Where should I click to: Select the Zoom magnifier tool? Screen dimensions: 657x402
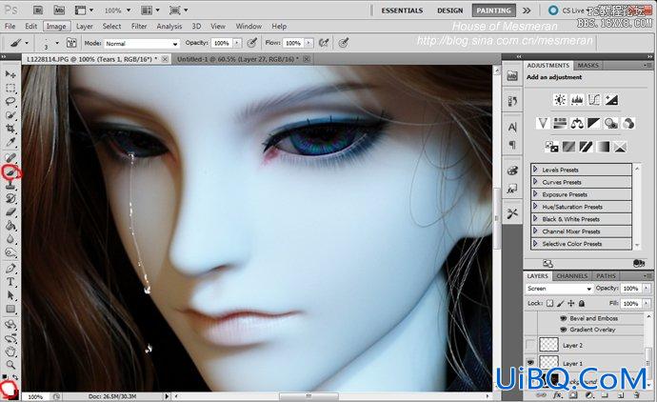[x=10, y=364]
